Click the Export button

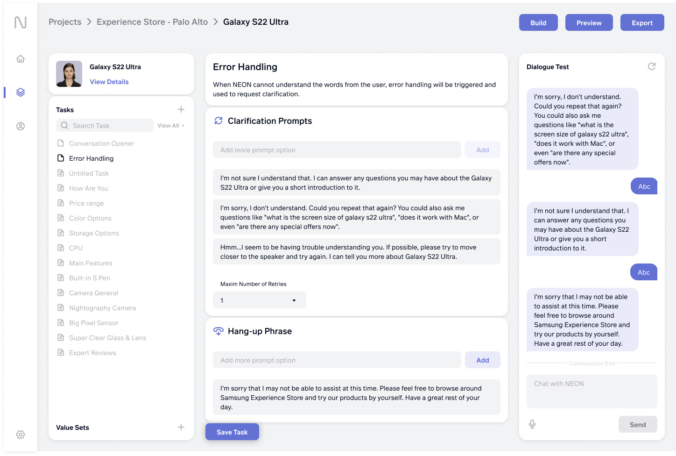pyautogui.click(x=642, y=23)
